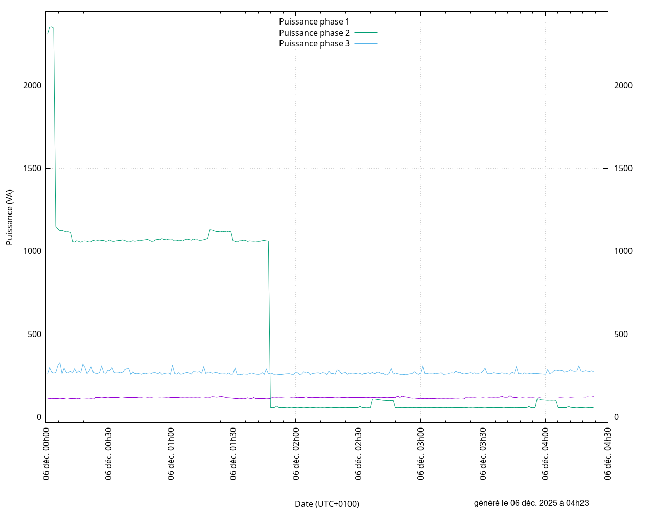Click the phase 3 blue legend line sample
This screenshot has height=523, width=654.
click(x=366, y=44)
